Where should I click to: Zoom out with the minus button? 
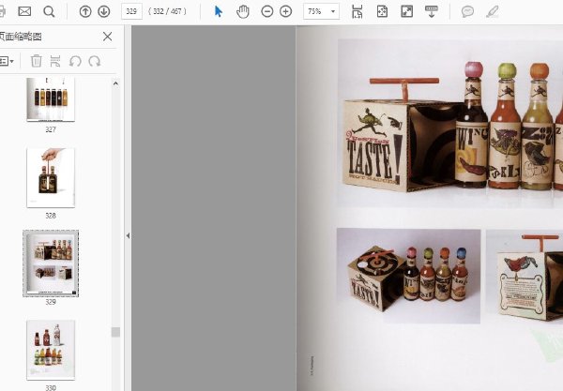[x=267, y=11]
